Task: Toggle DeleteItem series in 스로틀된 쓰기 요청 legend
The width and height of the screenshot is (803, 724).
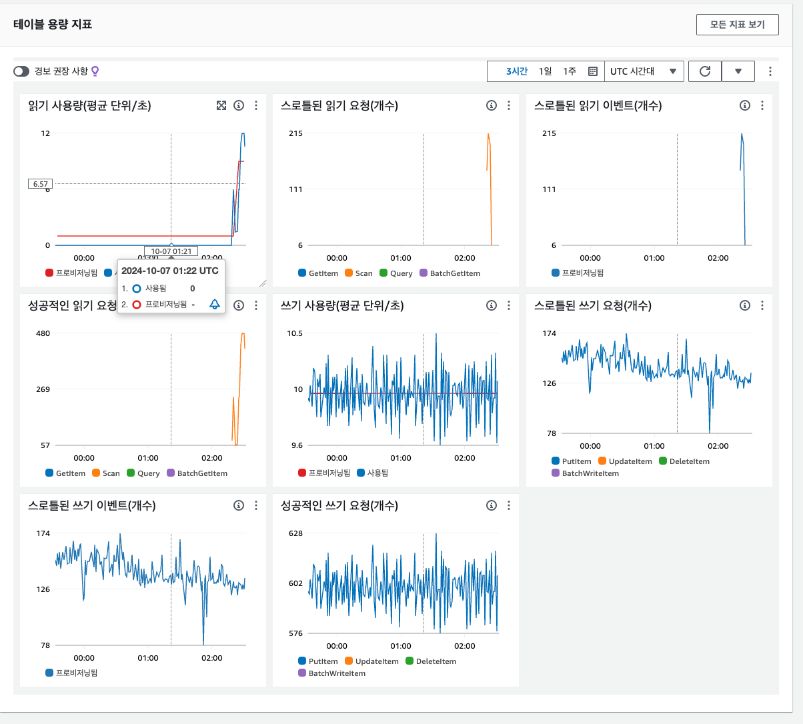Action: pyautogui.click(x=684, y=461)
